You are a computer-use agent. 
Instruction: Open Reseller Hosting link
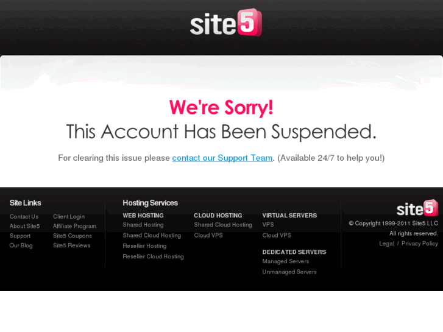pyautogui.click(x=144, y=246)
